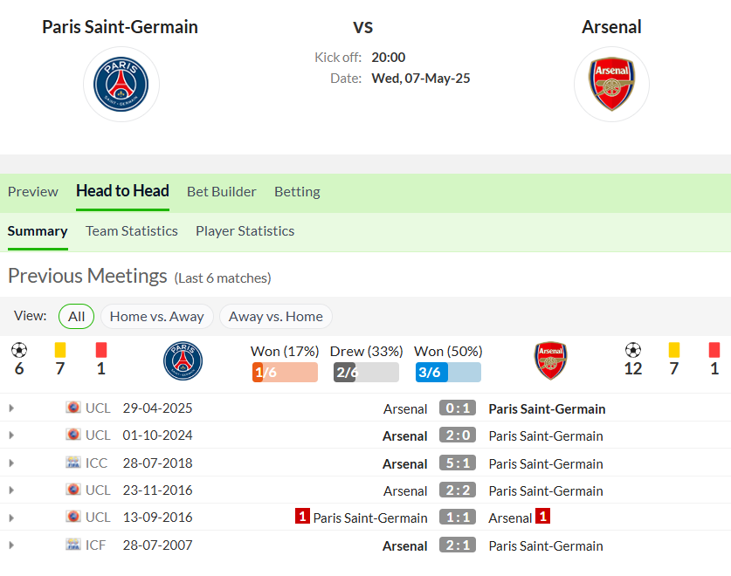Click Arsenal yellow card icon
Viewport: 731px width, 576px height.
[x=673, y=350]
